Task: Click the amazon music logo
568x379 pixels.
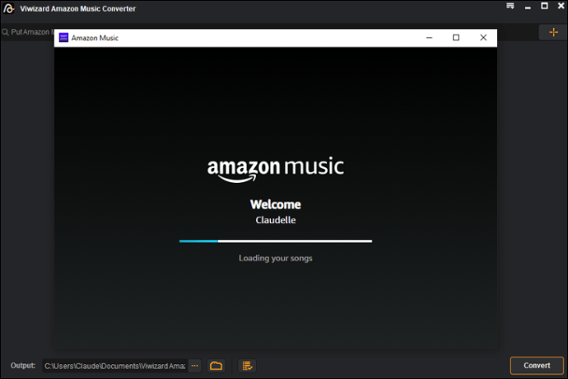Action: (x=275, y=170)
